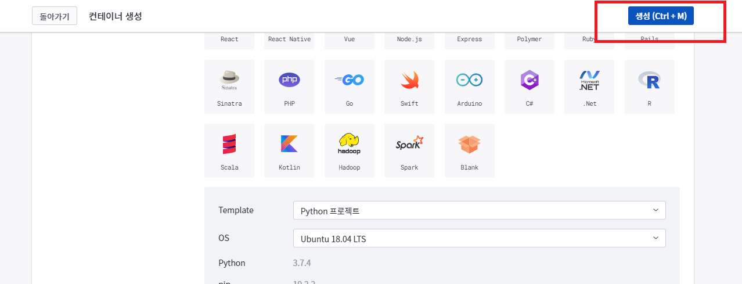The image size is (742, 284).
Task: Pick the Vue stack card
Action: pos(350,41)
